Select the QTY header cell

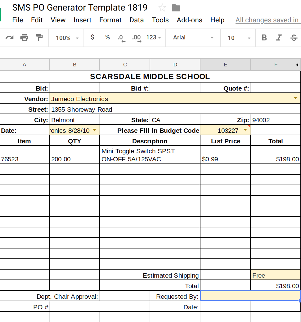click(x=74, y=141)
